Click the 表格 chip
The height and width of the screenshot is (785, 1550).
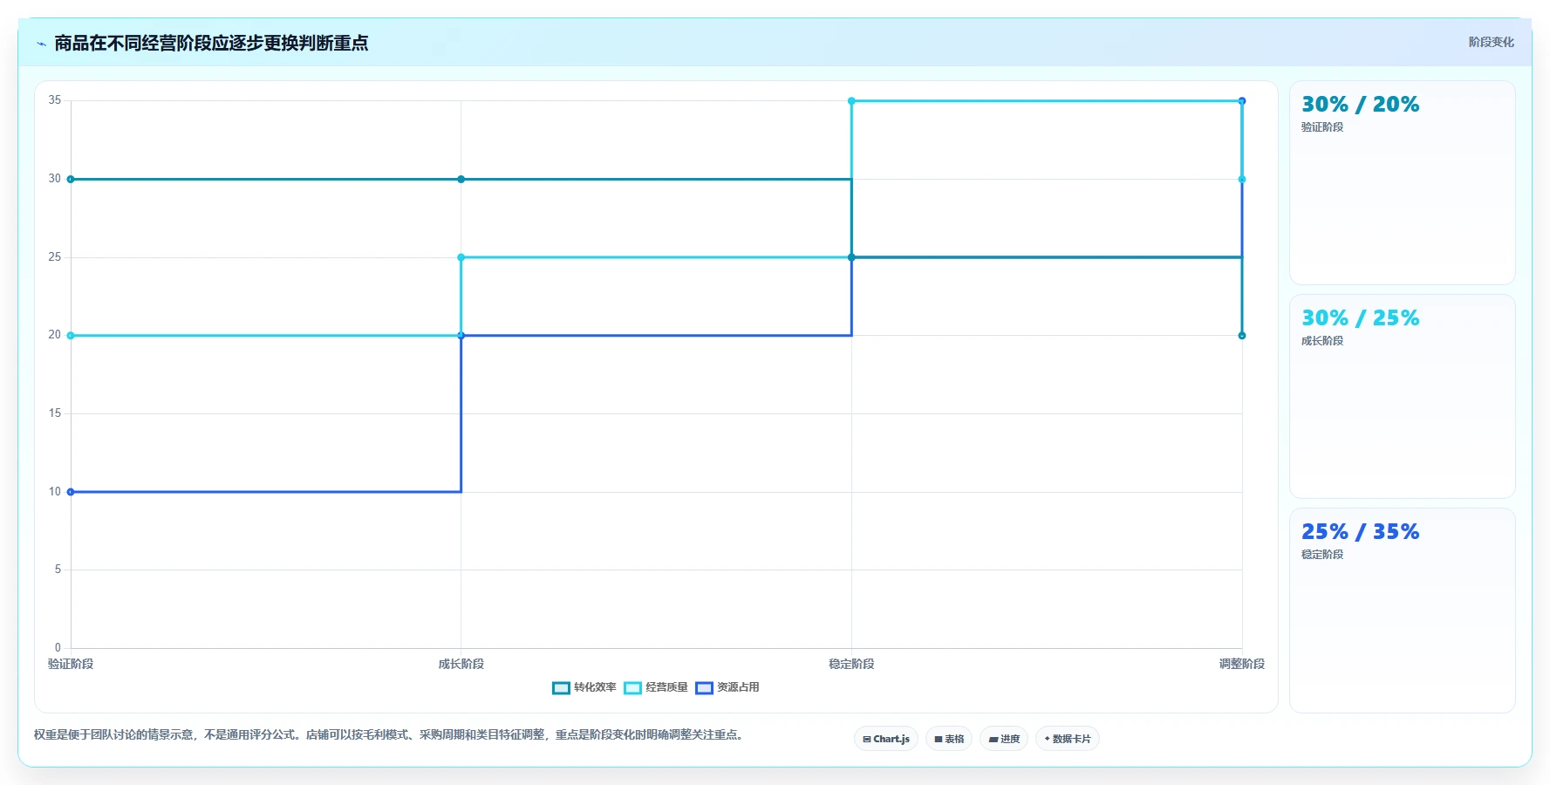[949, 739]
